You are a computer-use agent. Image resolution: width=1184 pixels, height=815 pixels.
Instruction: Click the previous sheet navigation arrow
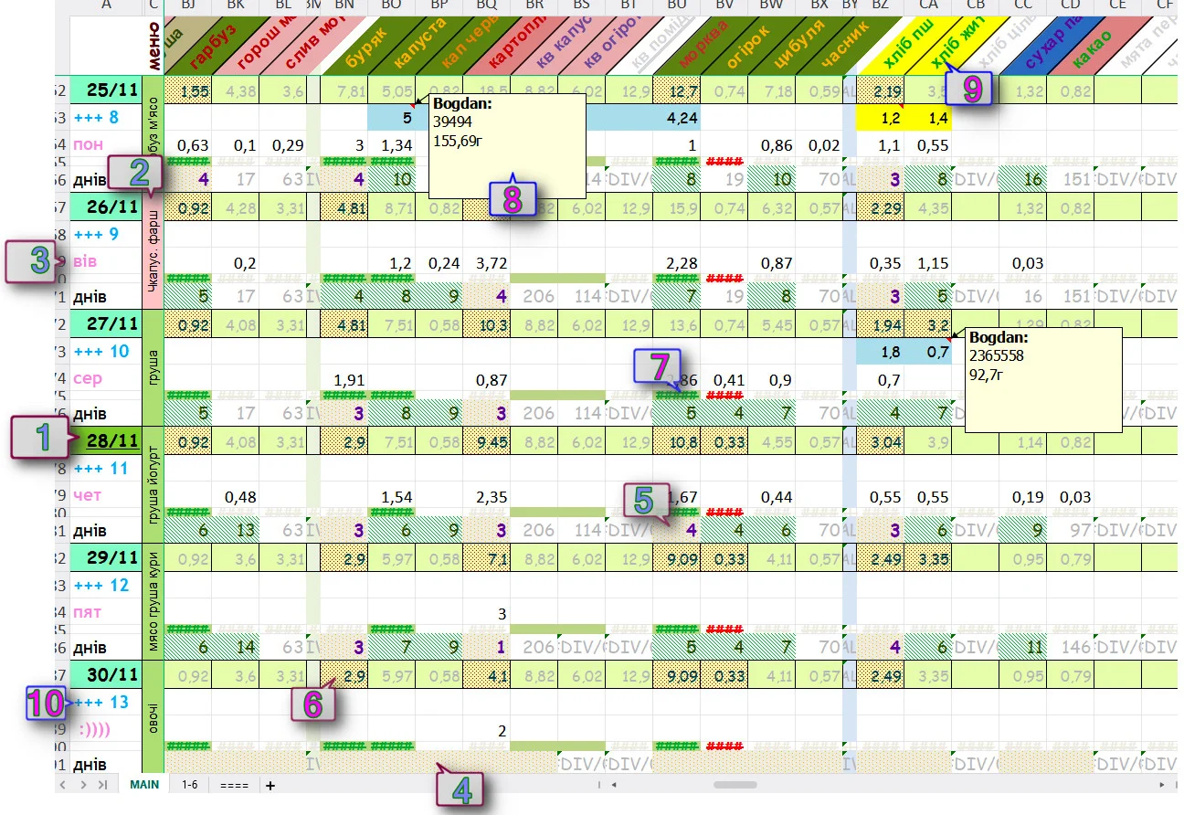(62, 785)
